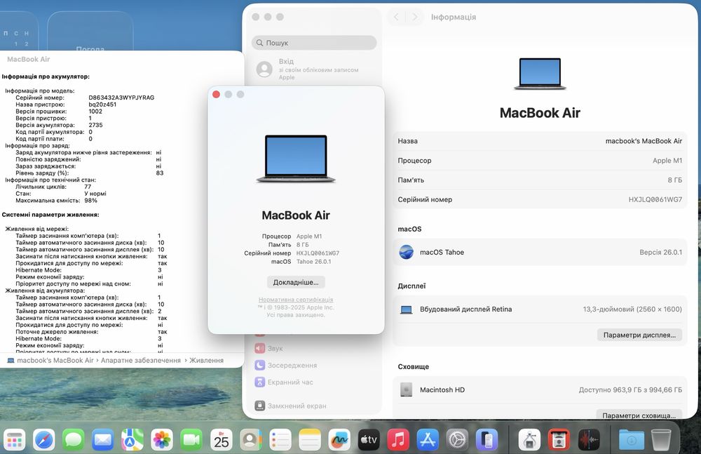Click the macOS Tahoe icon in Інформація
The height and width of the screenshot is (454, 701).
[406, 252]
